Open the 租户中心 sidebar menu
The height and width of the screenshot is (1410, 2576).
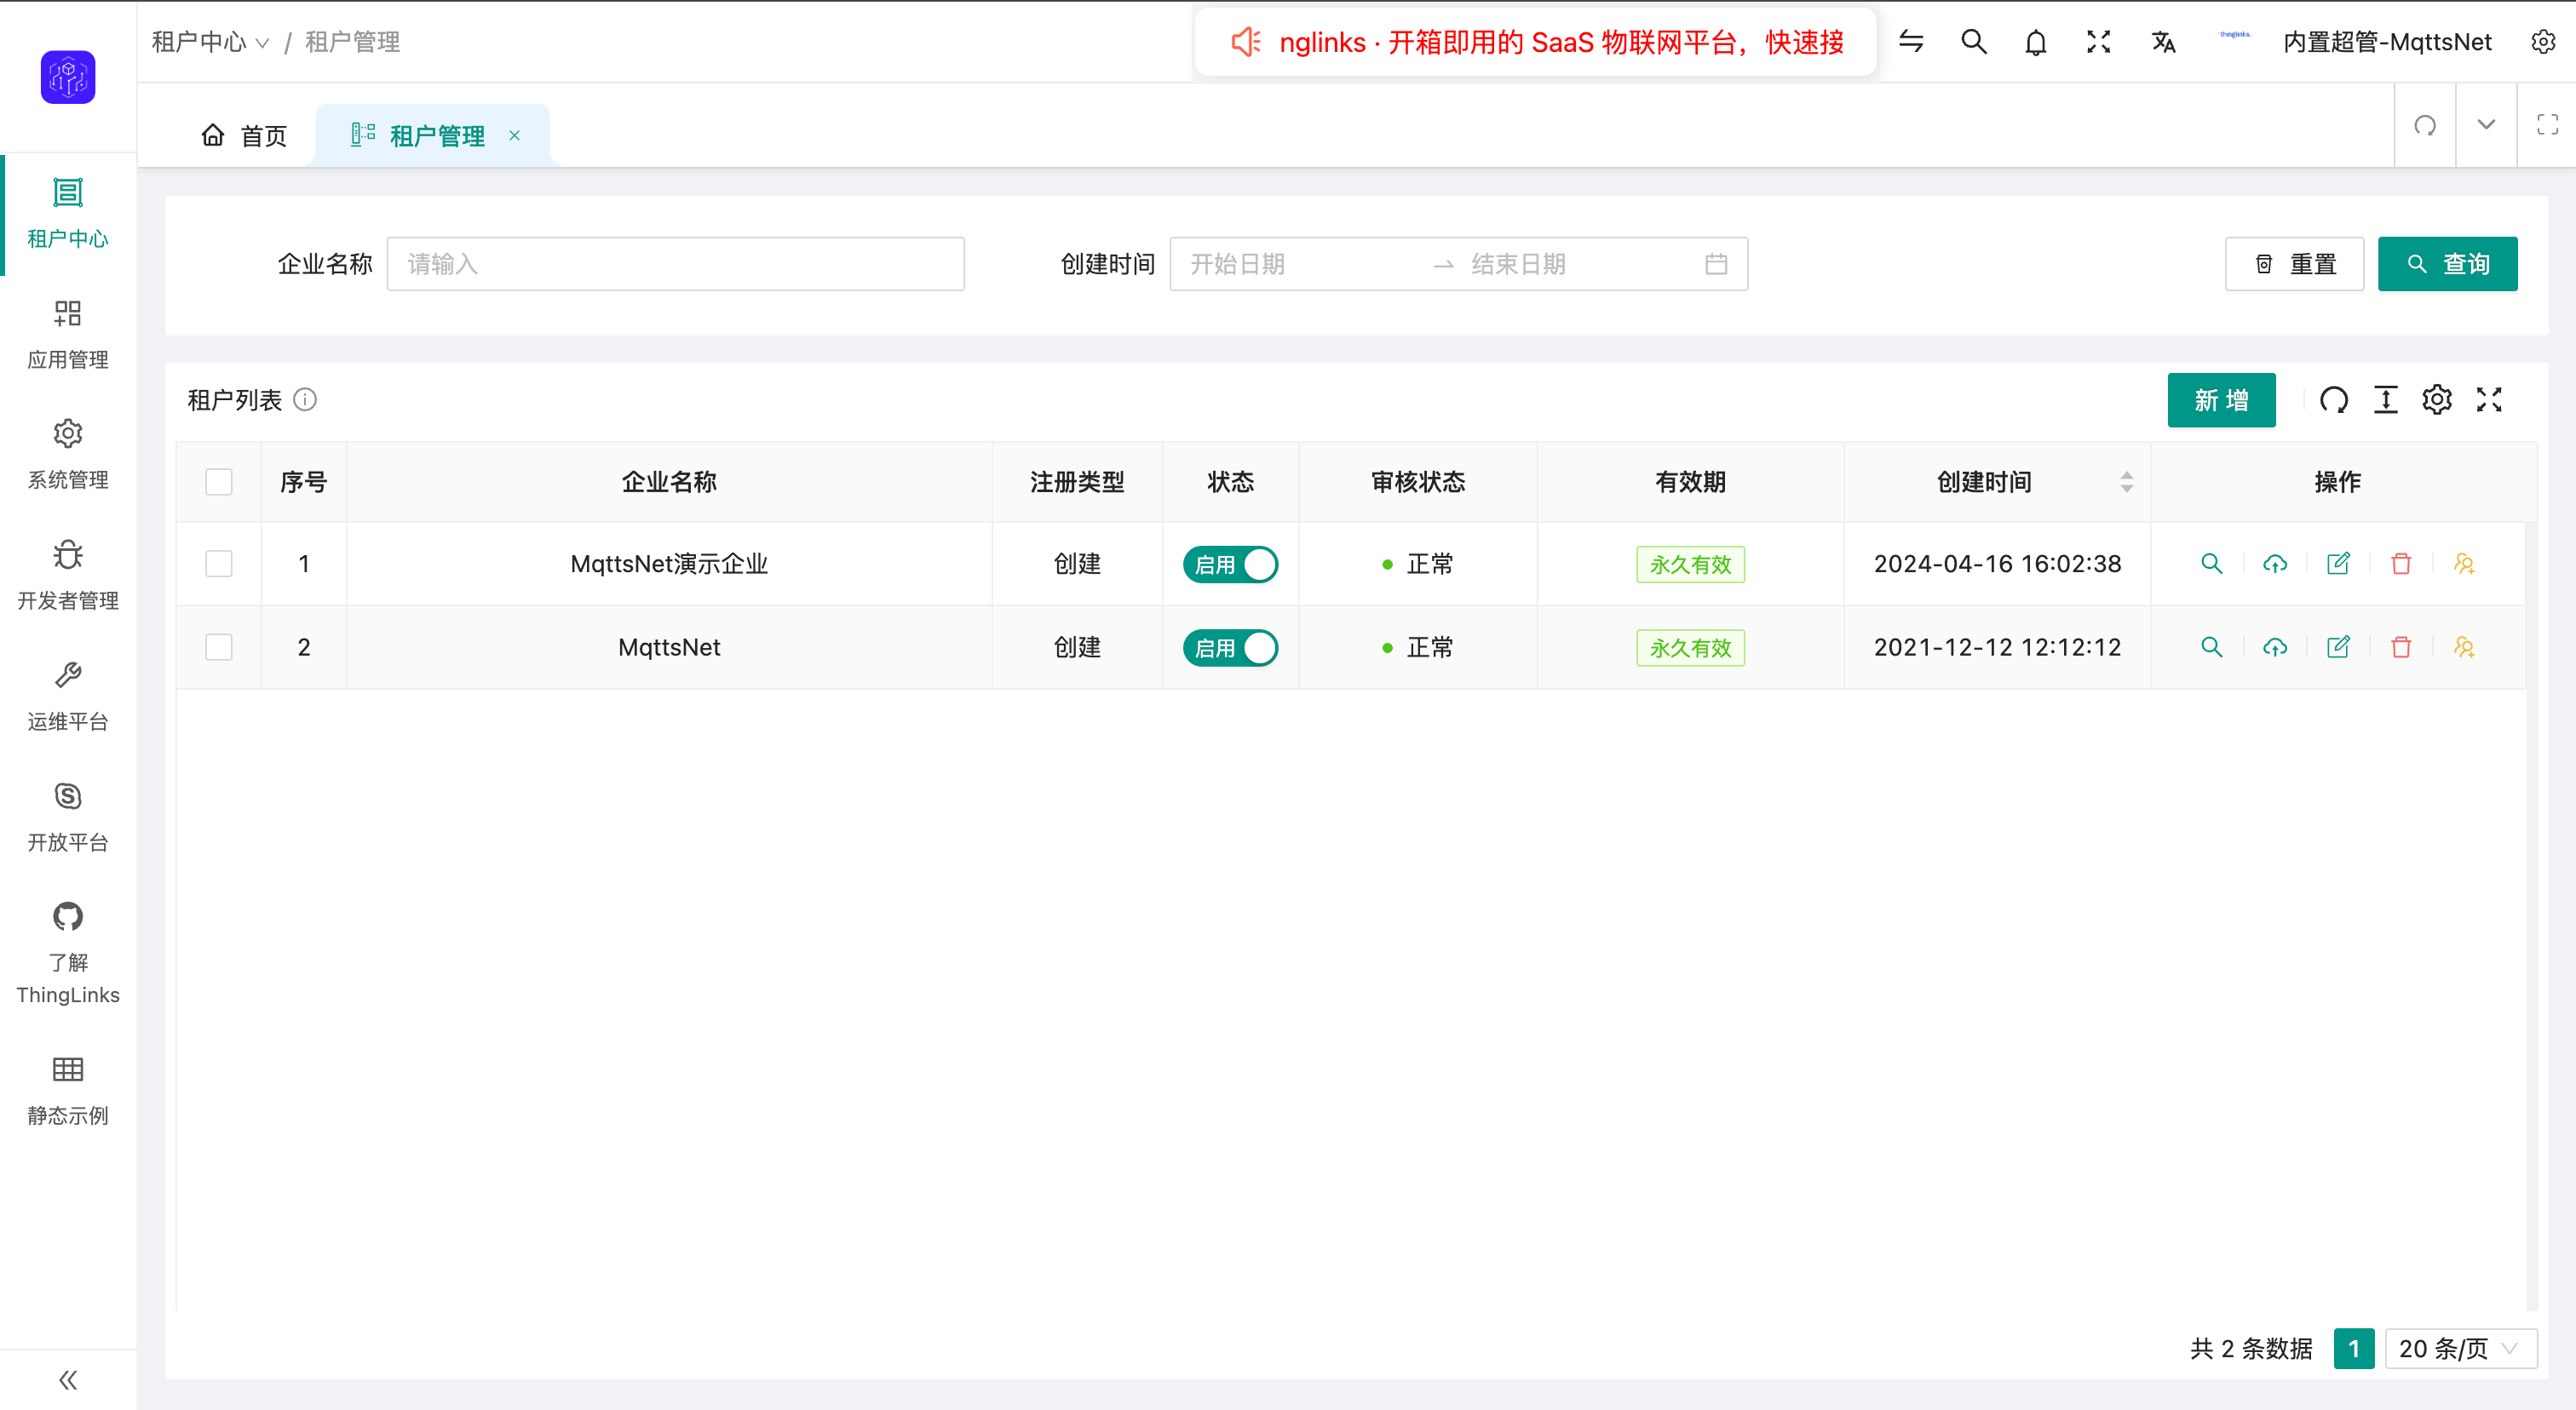coord(68,213)
